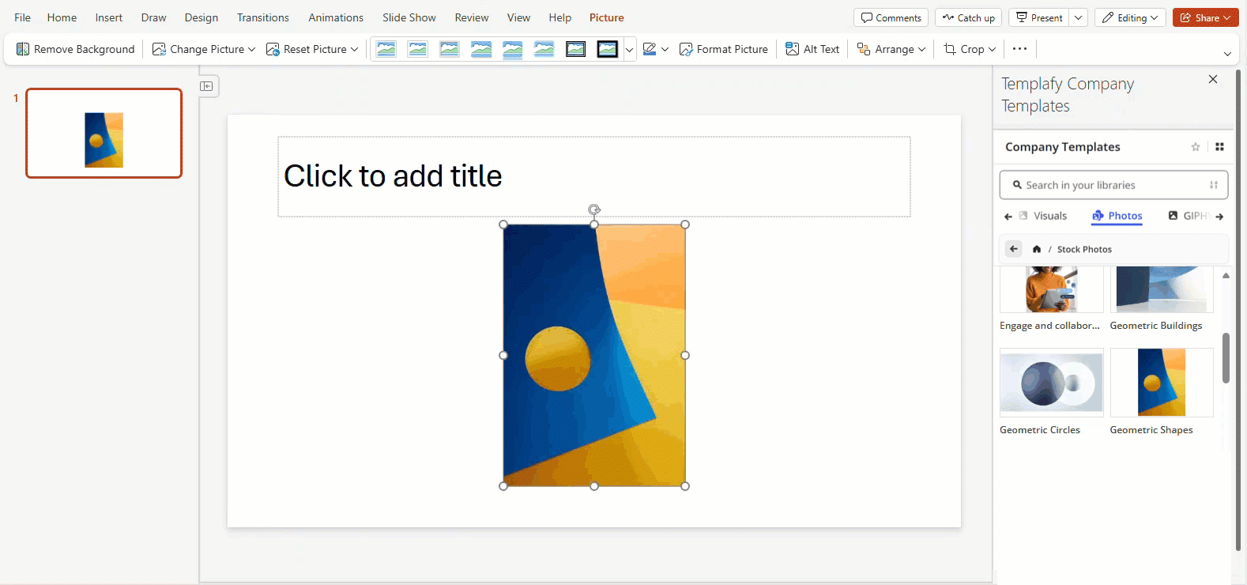Apply the fourth picture style preset
This screenshot has width=1247, height=585.
pos(481,49)
